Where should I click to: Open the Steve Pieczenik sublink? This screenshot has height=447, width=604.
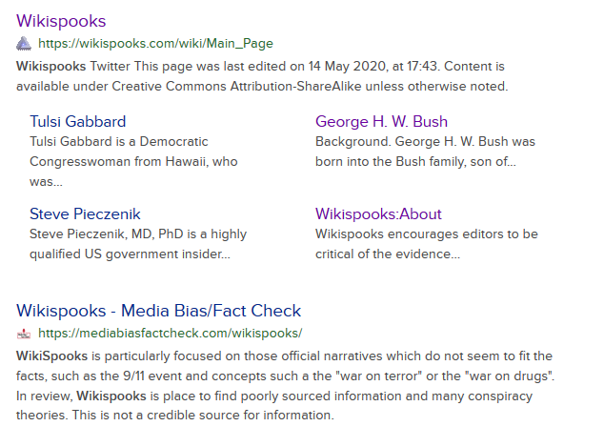click(85, 213)
